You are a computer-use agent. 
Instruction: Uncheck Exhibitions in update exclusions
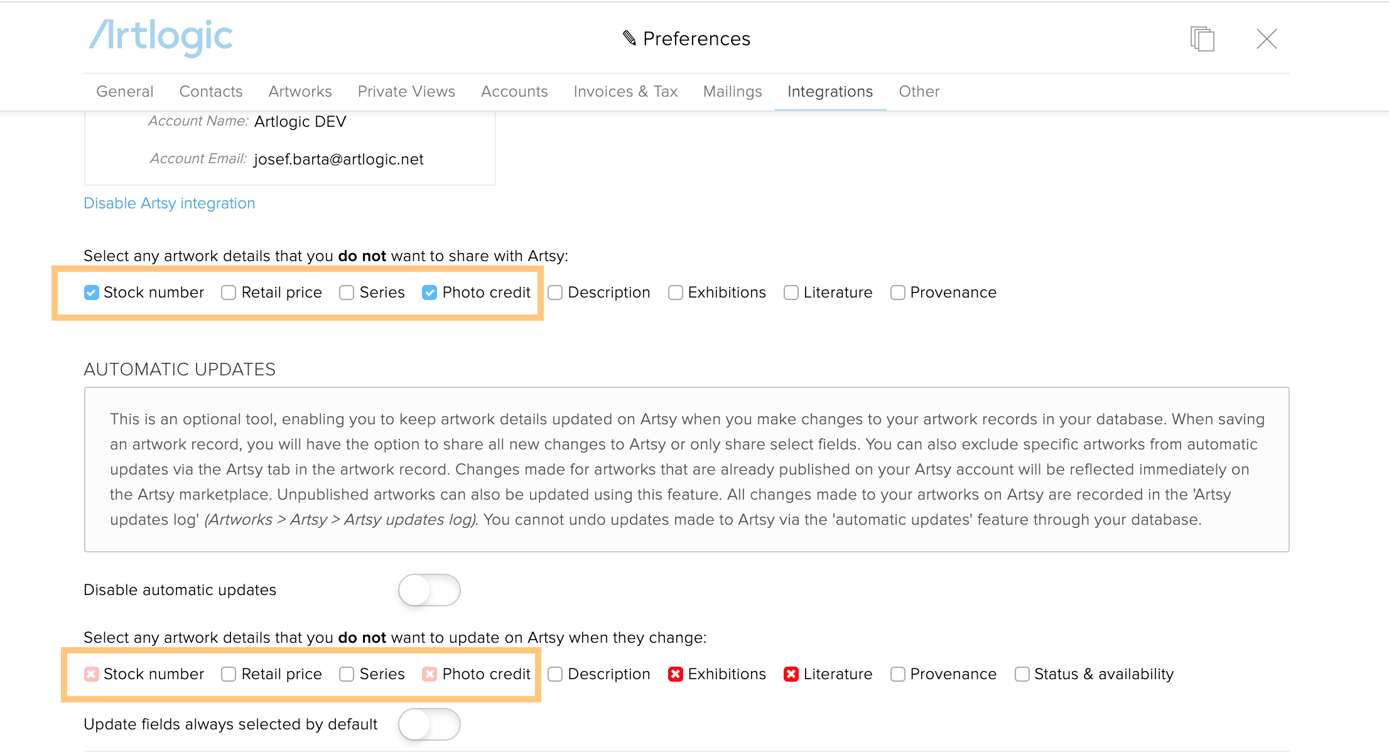[x=676, y=674]
